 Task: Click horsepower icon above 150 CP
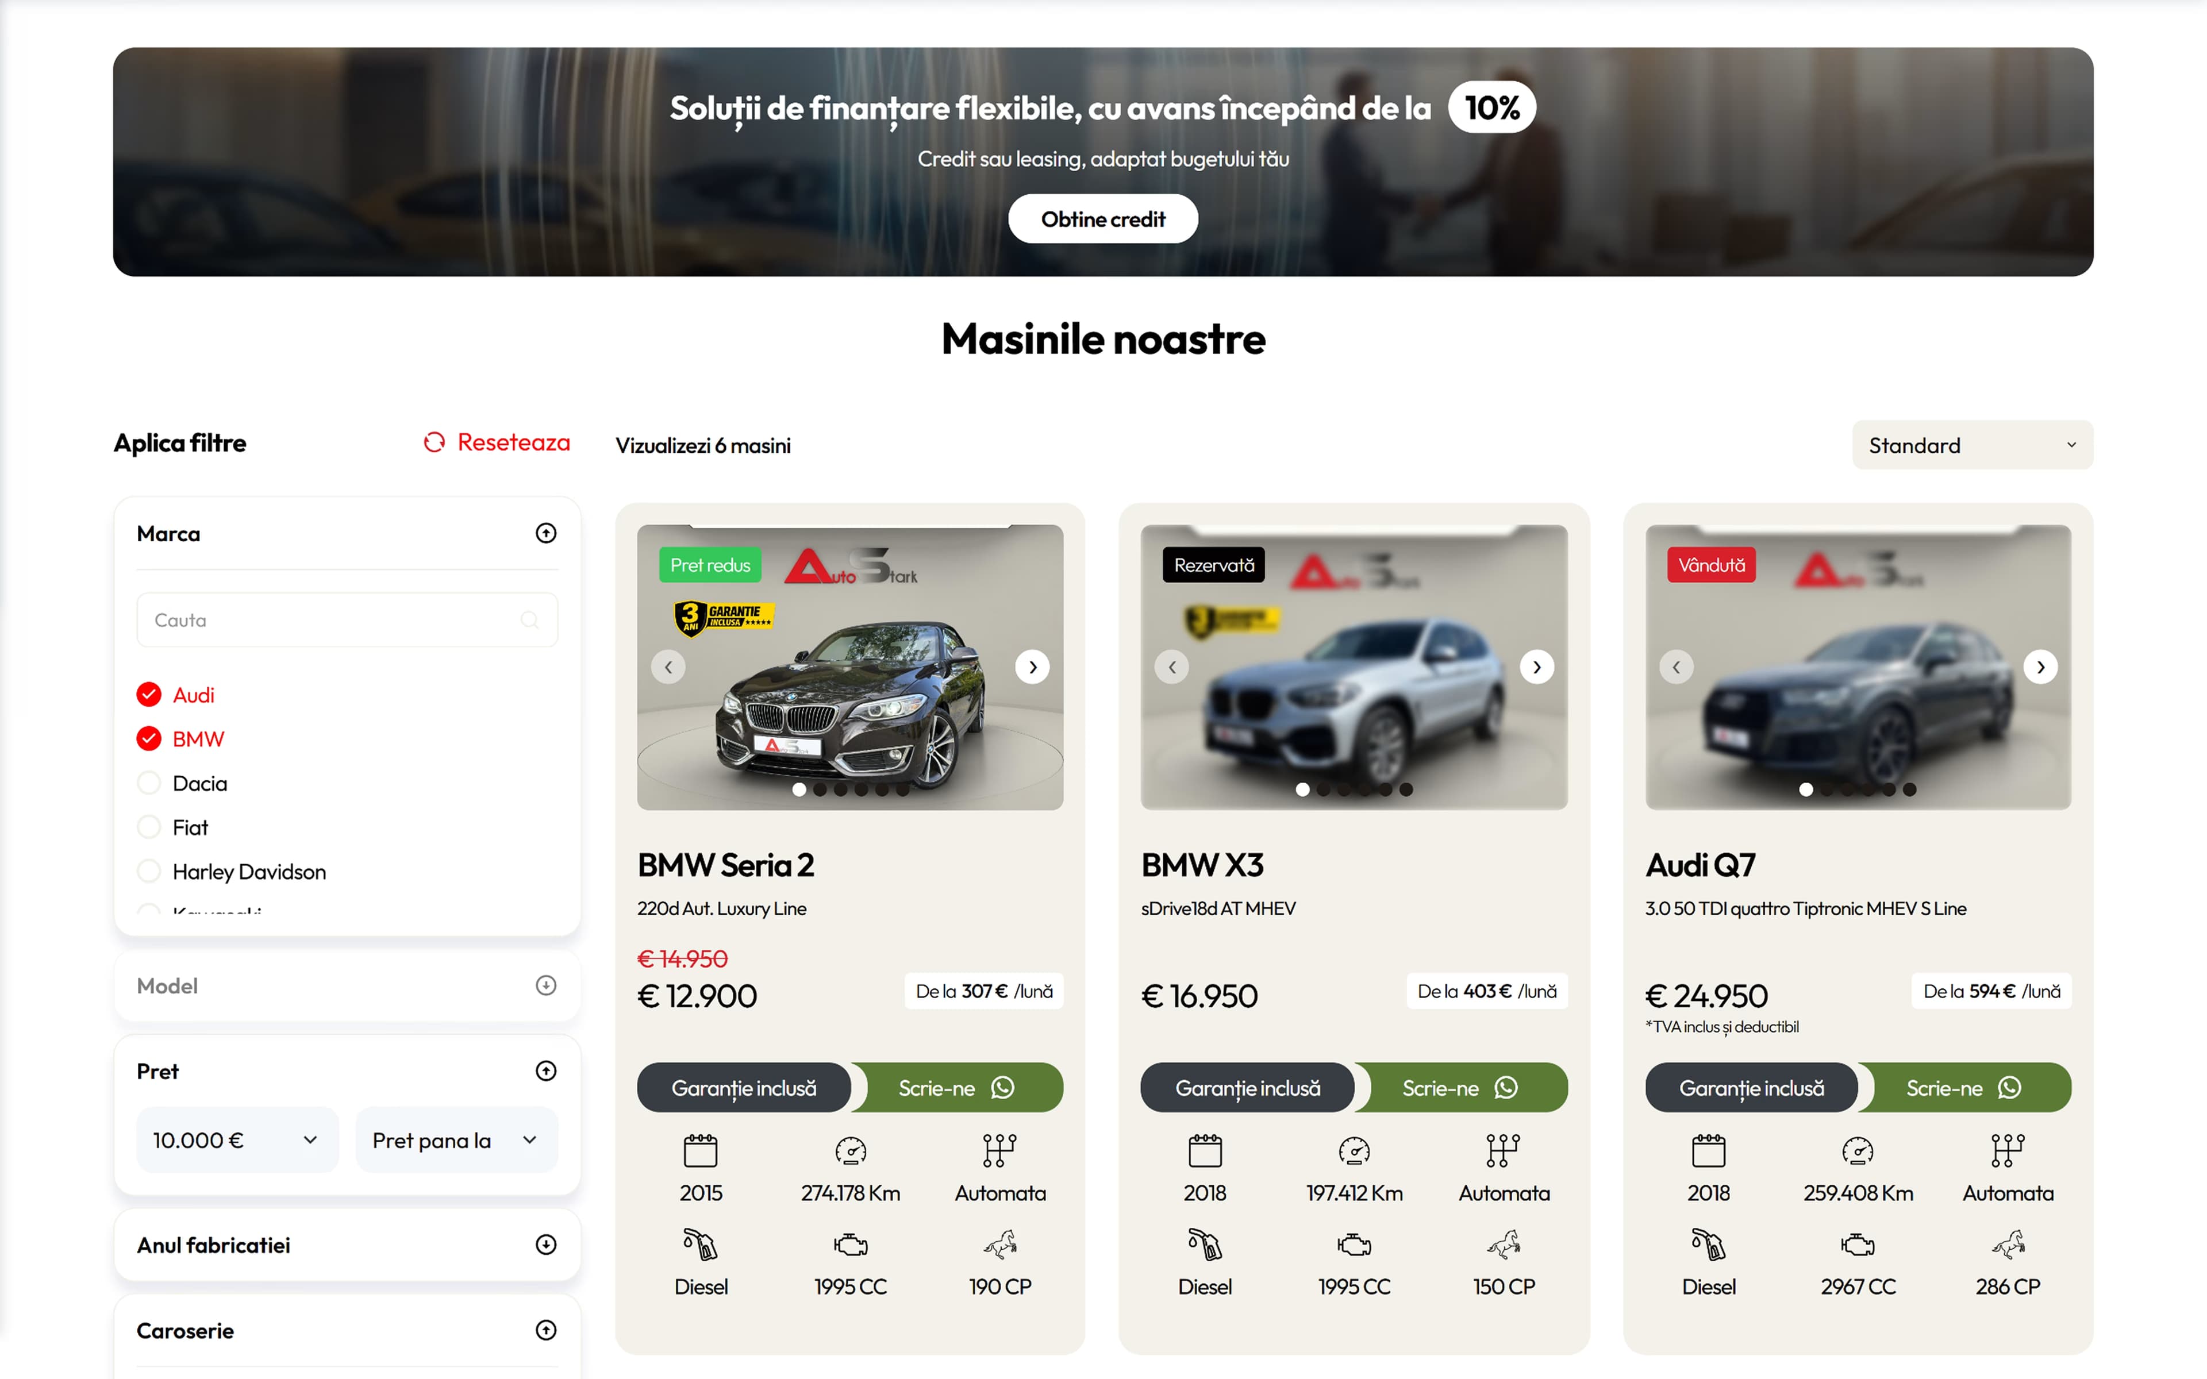point(1504,1245)
